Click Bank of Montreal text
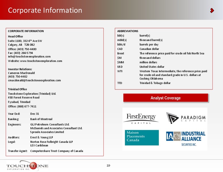 tap(41, 119)
